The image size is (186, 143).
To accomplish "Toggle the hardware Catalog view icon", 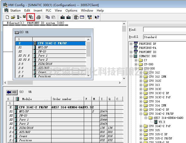I will tap(76, 17).
